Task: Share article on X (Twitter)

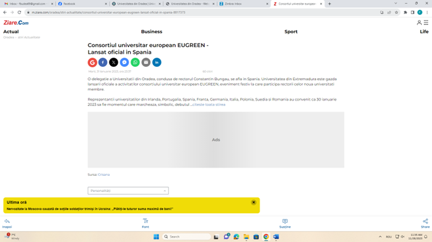Action: 113,63
